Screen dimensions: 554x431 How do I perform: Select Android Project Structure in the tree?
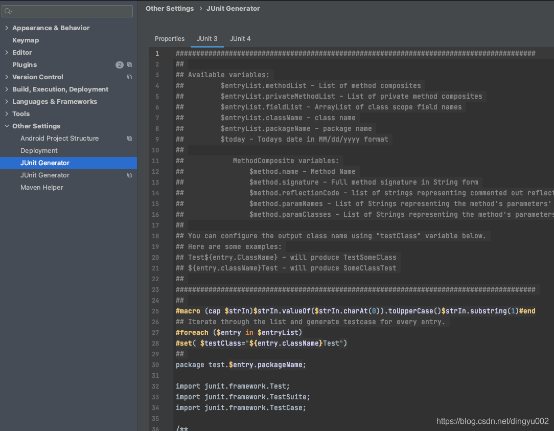pos(59,138)
